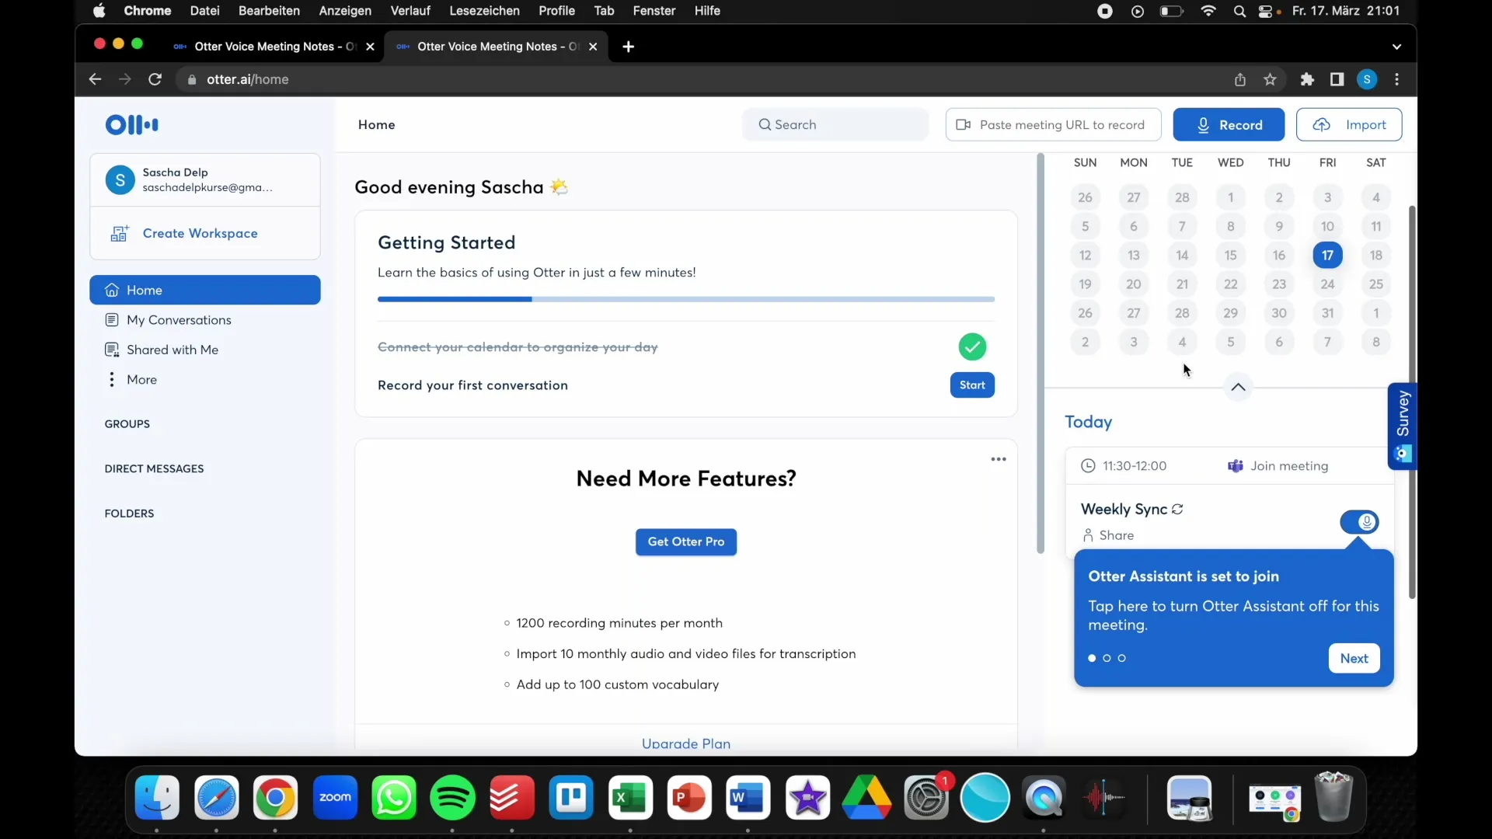Open the Survey side tab
This screenshot has height=839, width=1492.
pos(1403,426)
